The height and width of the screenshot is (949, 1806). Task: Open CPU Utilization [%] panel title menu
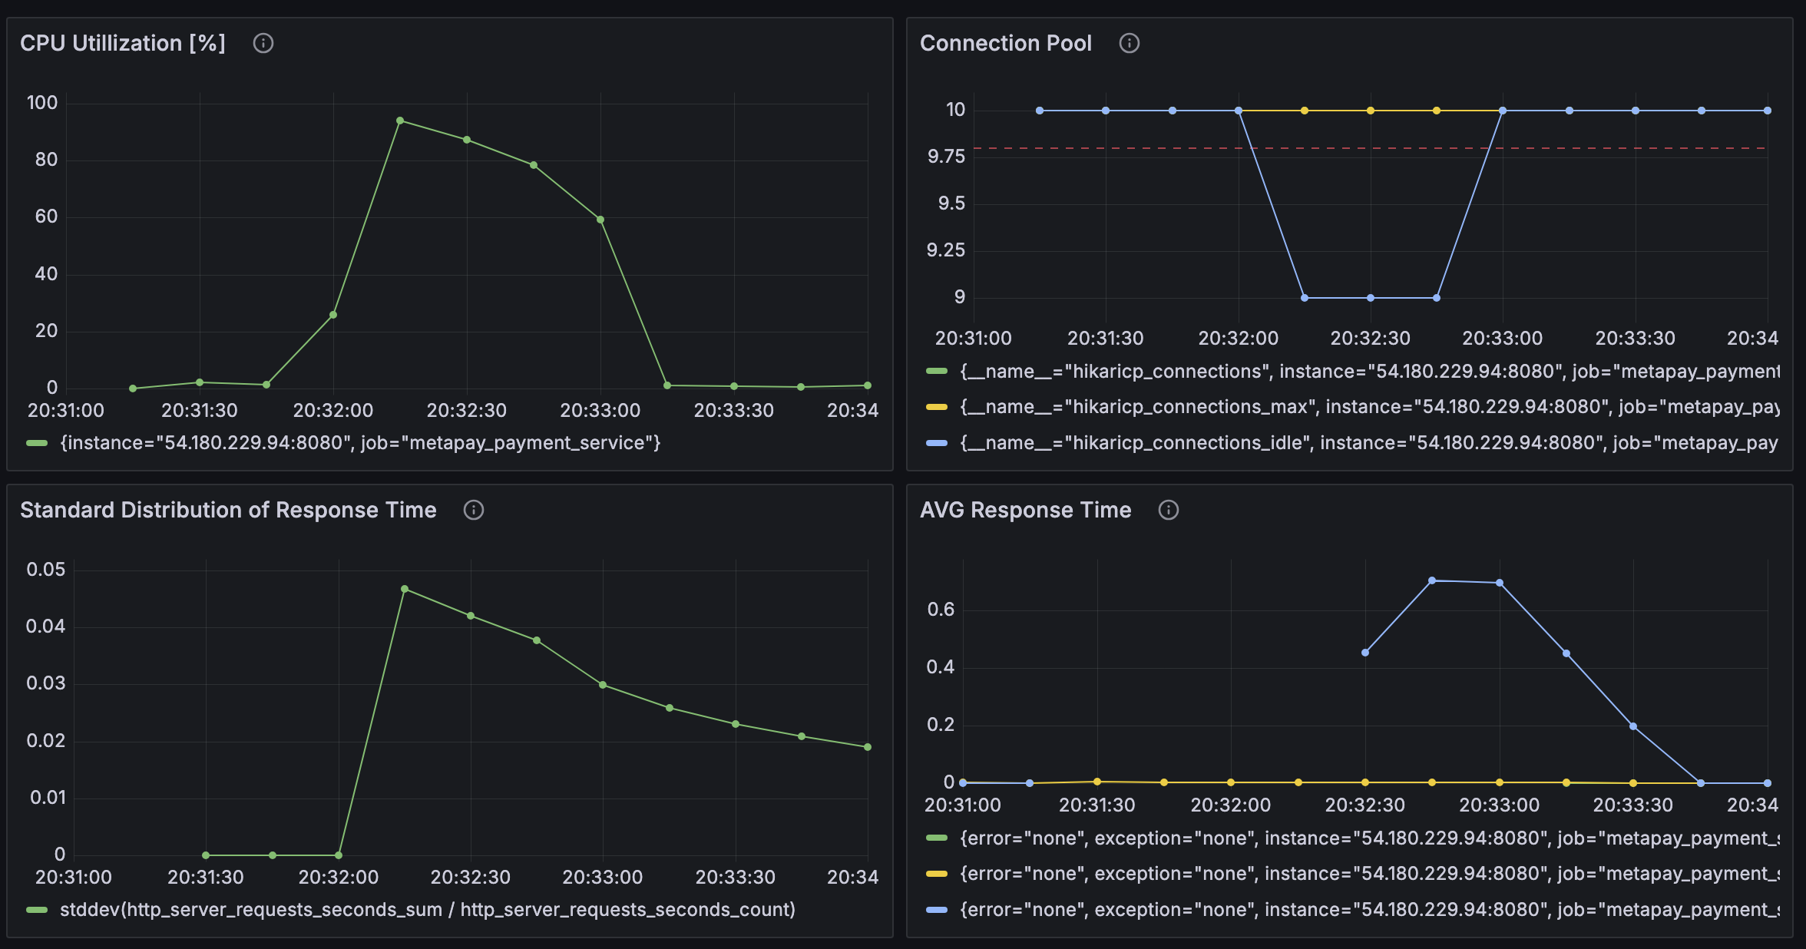click(123, 43)
